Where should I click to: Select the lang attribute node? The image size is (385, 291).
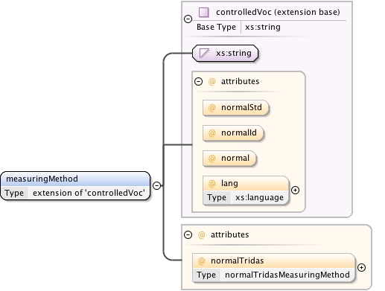coord(246,191)
